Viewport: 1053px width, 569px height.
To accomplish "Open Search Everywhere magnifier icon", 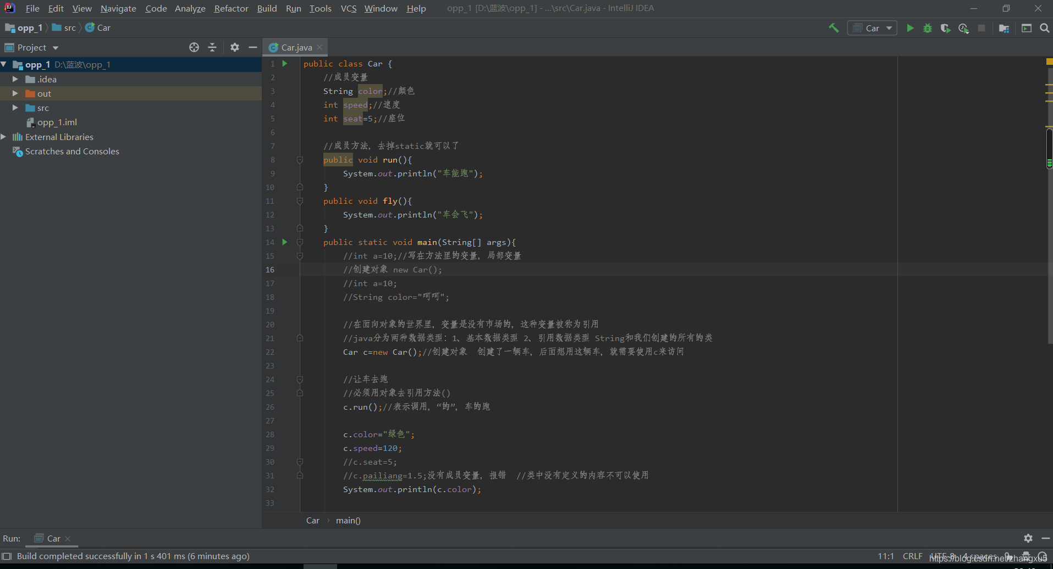I will click(x=1044, y=28).
